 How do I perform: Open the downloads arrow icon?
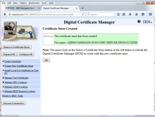(130, 14)
